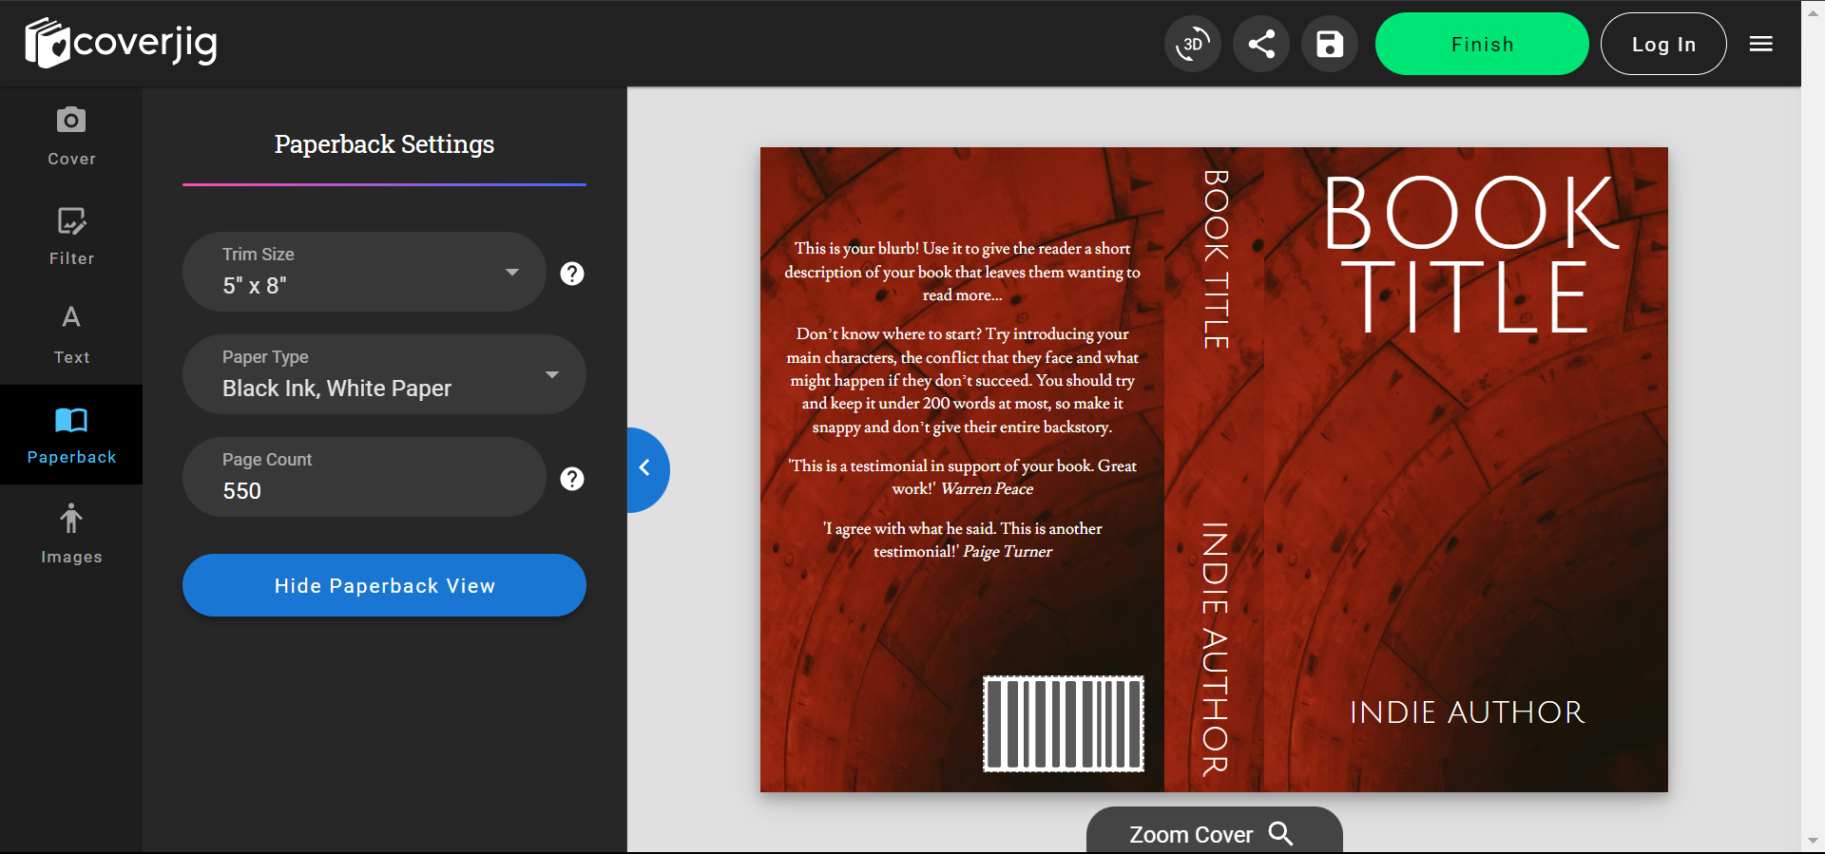This screenshot has width=1825, height=854.
Task: Click Hide Paperback View button
Action: point(384,585)
